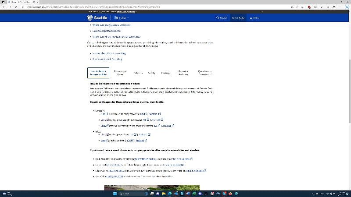The image size is (351, 197).
Task: Reload the page with the refresh icon
Action: (x=10, y=7)
